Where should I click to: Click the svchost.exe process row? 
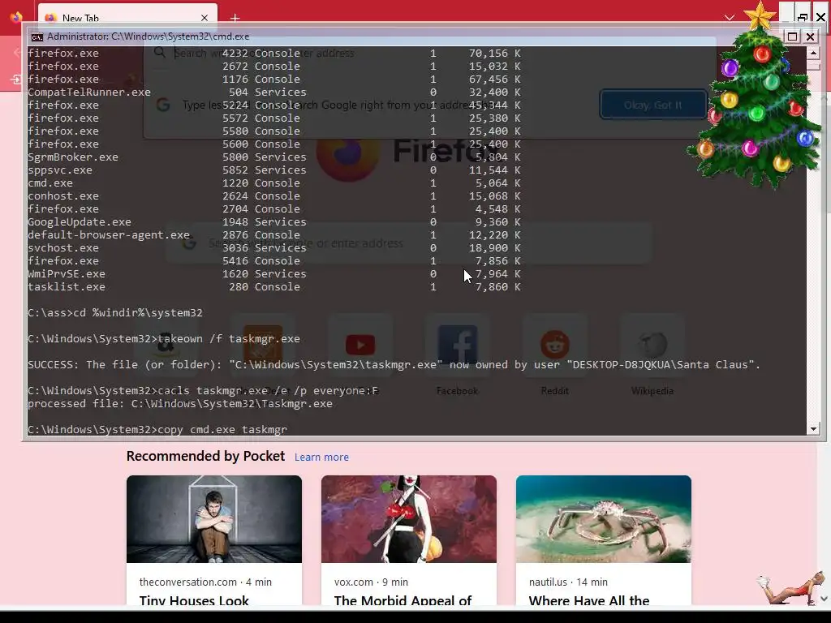pyautogui.click(x=273, y=248)
